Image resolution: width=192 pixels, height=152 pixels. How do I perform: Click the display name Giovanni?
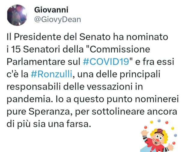[x=51, y=10]
